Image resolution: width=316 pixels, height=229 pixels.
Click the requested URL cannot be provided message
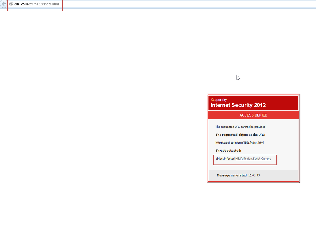(241, 127)
